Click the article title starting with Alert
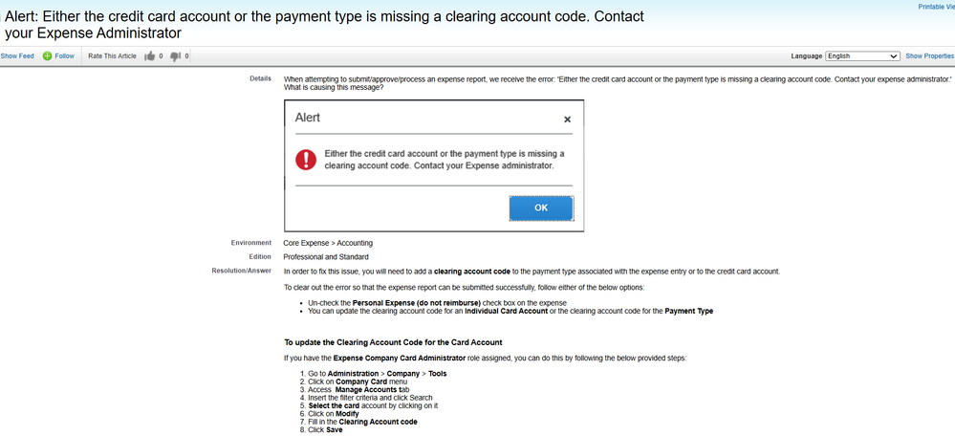This screenshot has width=955, height=436. click(x=324, y=24)
